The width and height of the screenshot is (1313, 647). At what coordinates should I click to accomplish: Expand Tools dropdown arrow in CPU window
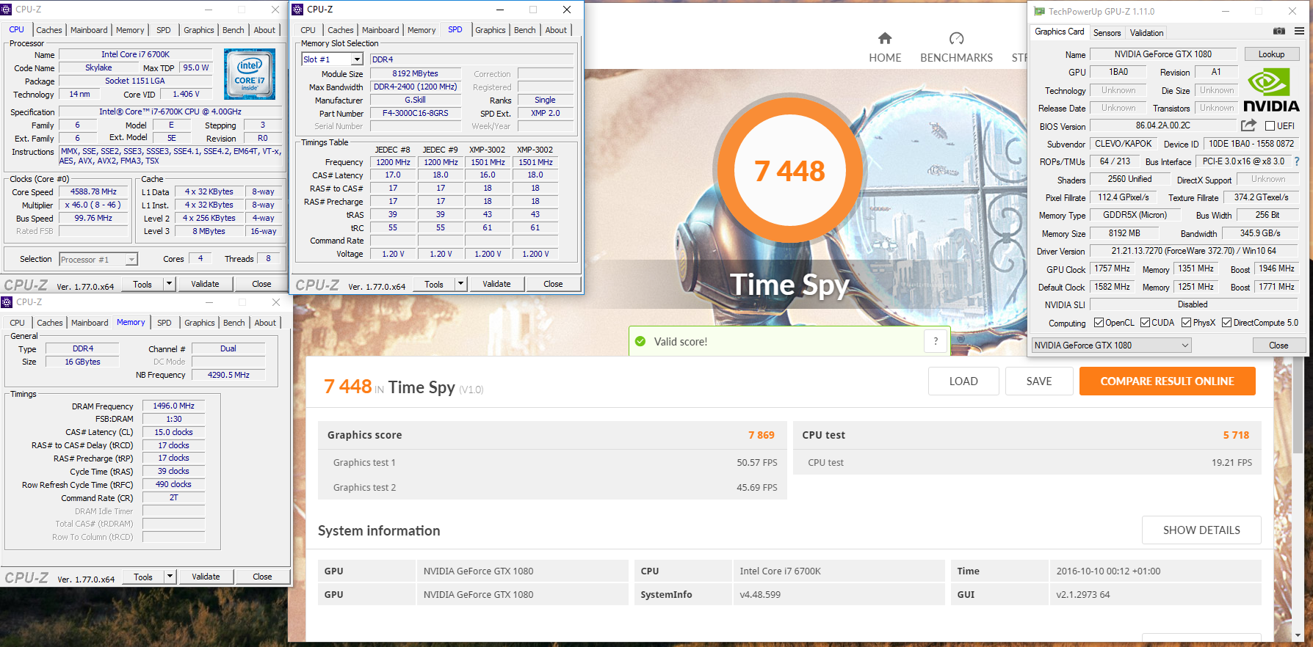(169, 284)
